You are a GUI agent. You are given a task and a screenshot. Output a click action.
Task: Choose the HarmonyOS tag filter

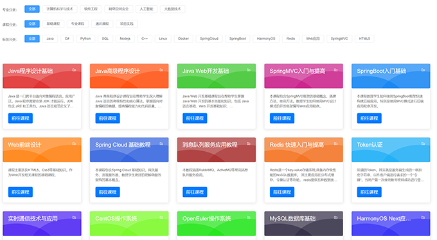pos(266,39)
